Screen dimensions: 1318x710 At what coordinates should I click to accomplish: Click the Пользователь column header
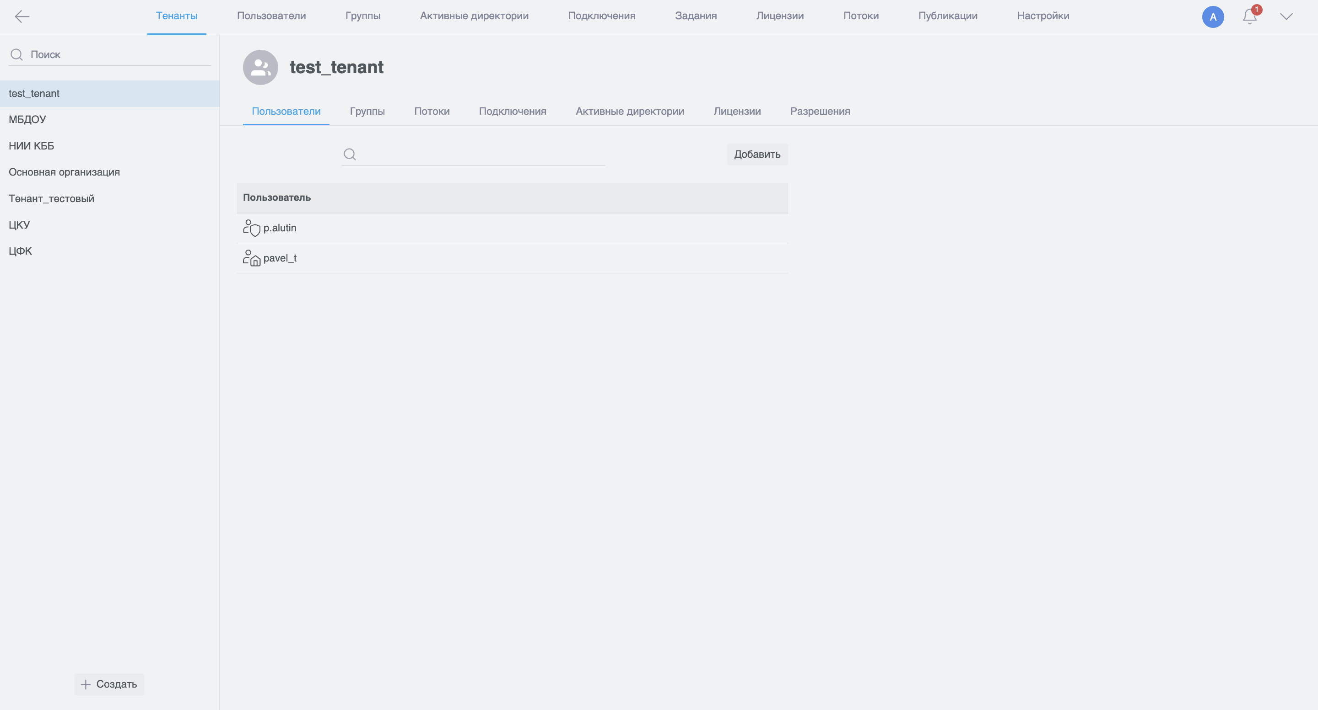coord(276,198)
